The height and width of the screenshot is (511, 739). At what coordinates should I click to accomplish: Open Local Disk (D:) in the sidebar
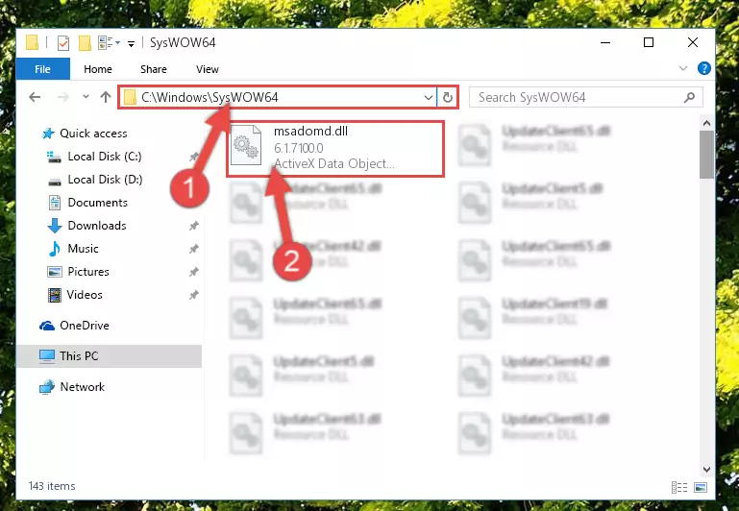[x=105, y=180]
